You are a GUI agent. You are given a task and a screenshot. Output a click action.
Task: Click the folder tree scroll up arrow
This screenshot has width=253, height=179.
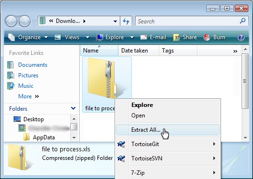pyautogui.click(x=74, y=119)
